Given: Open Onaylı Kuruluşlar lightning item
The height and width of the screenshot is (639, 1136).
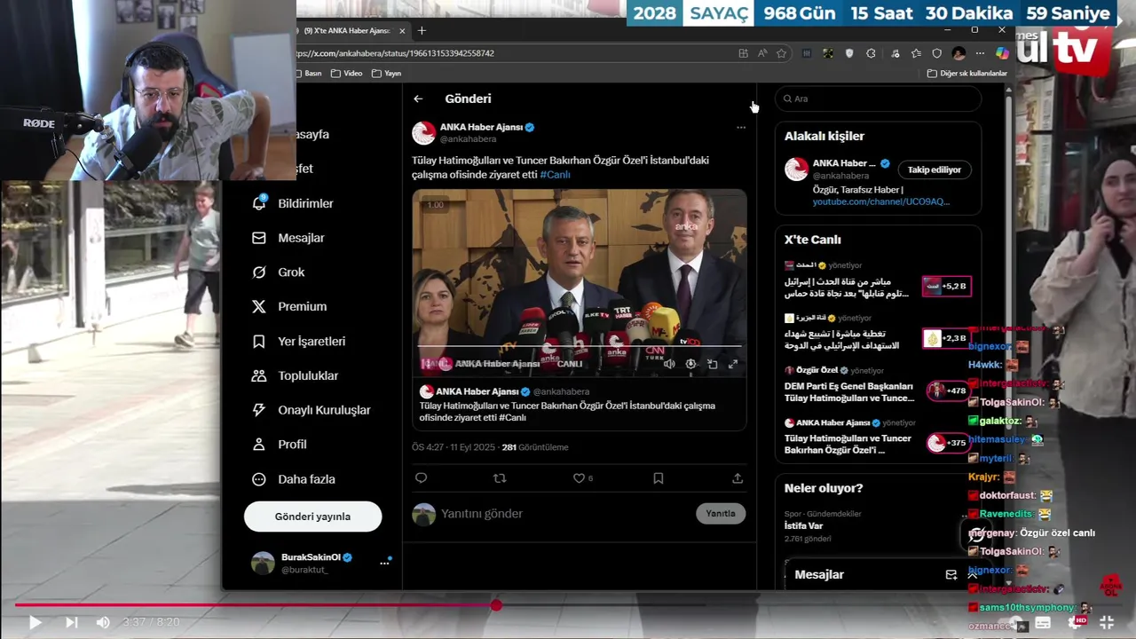Looking at the screenshot, I should [x=312, y=410].
